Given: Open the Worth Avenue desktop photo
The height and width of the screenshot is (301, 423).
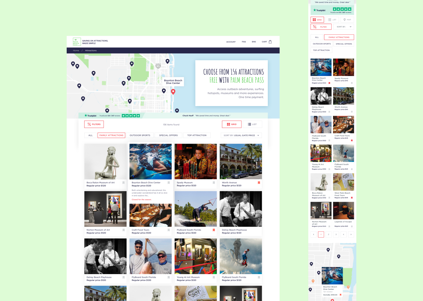Looking at the screenshot, I should [x=241, y=162].
